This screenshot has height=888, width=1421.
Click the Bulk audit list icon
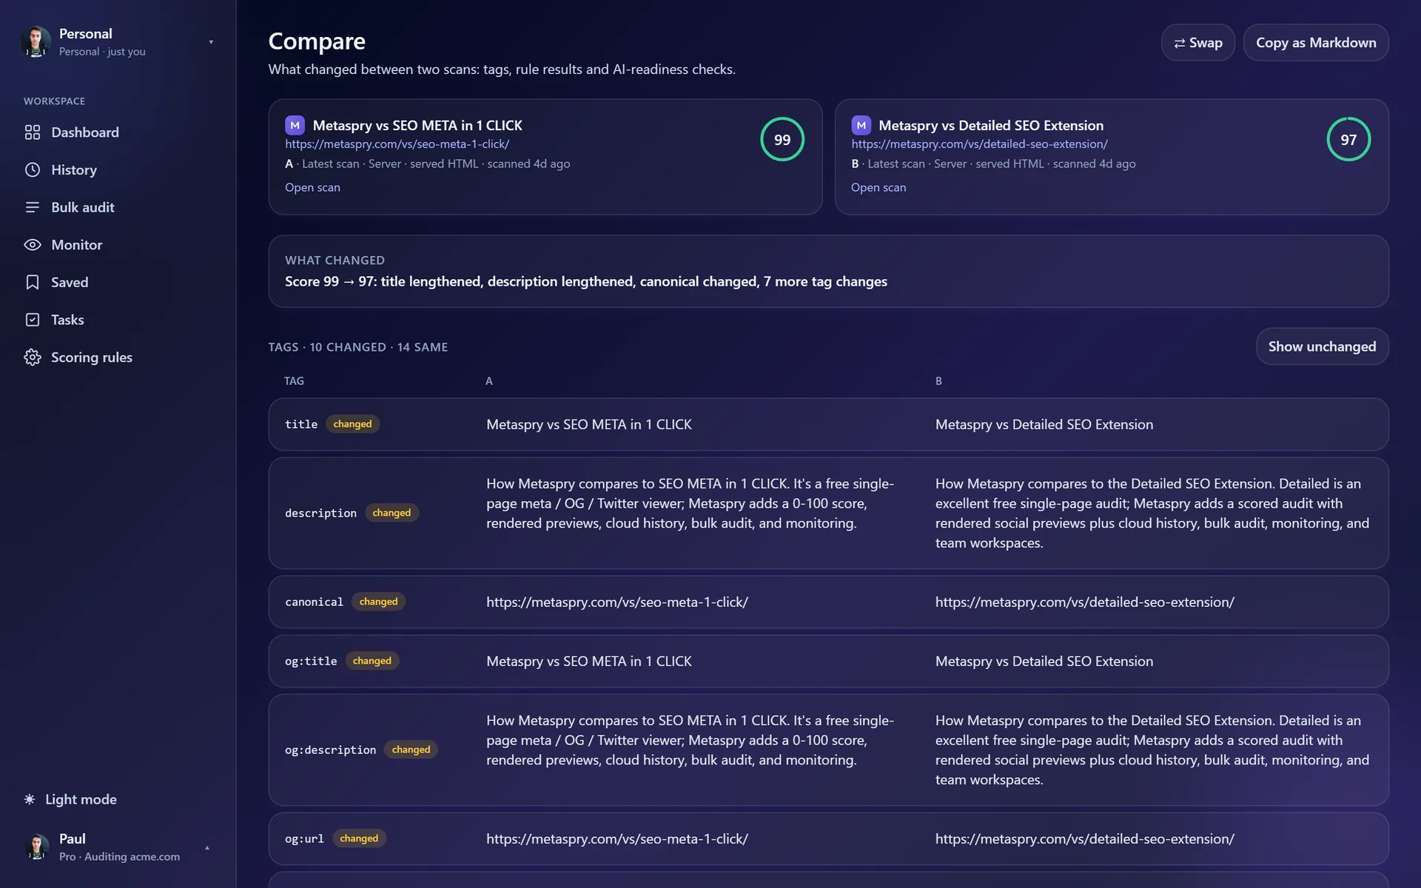pos(33,207)
